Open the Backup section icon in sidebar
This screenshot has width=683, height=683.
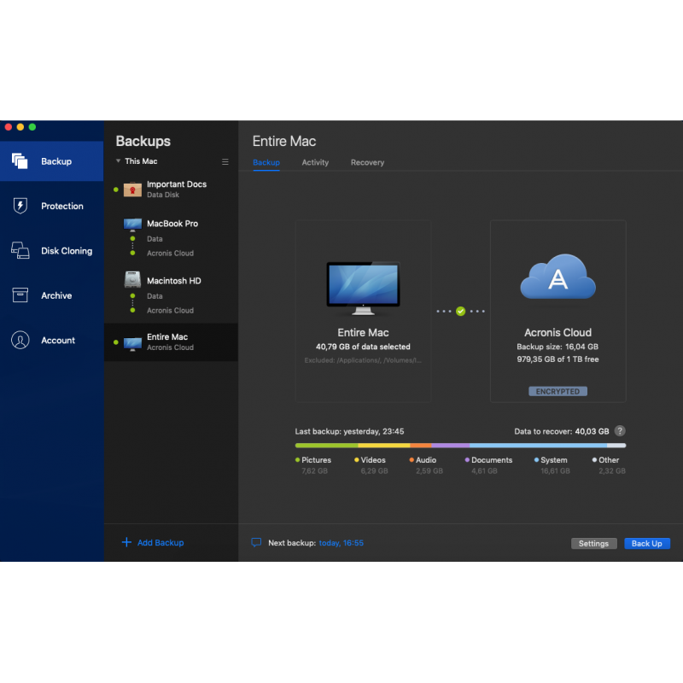coord(20,161)
